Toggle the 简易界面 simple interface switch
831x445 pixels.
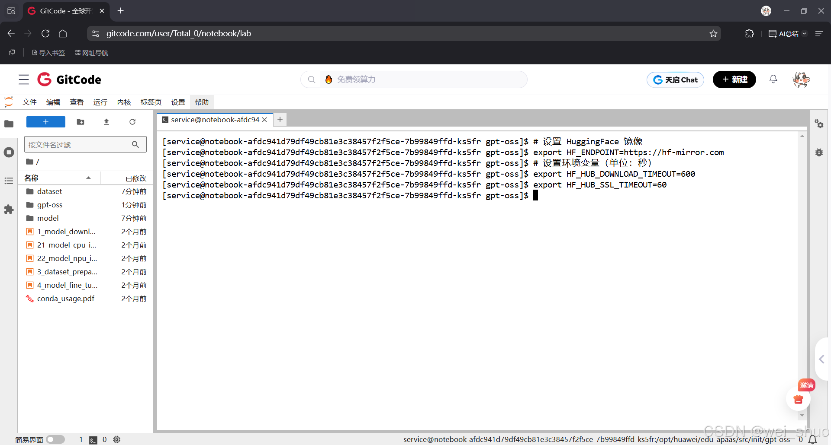pos(55,439)
